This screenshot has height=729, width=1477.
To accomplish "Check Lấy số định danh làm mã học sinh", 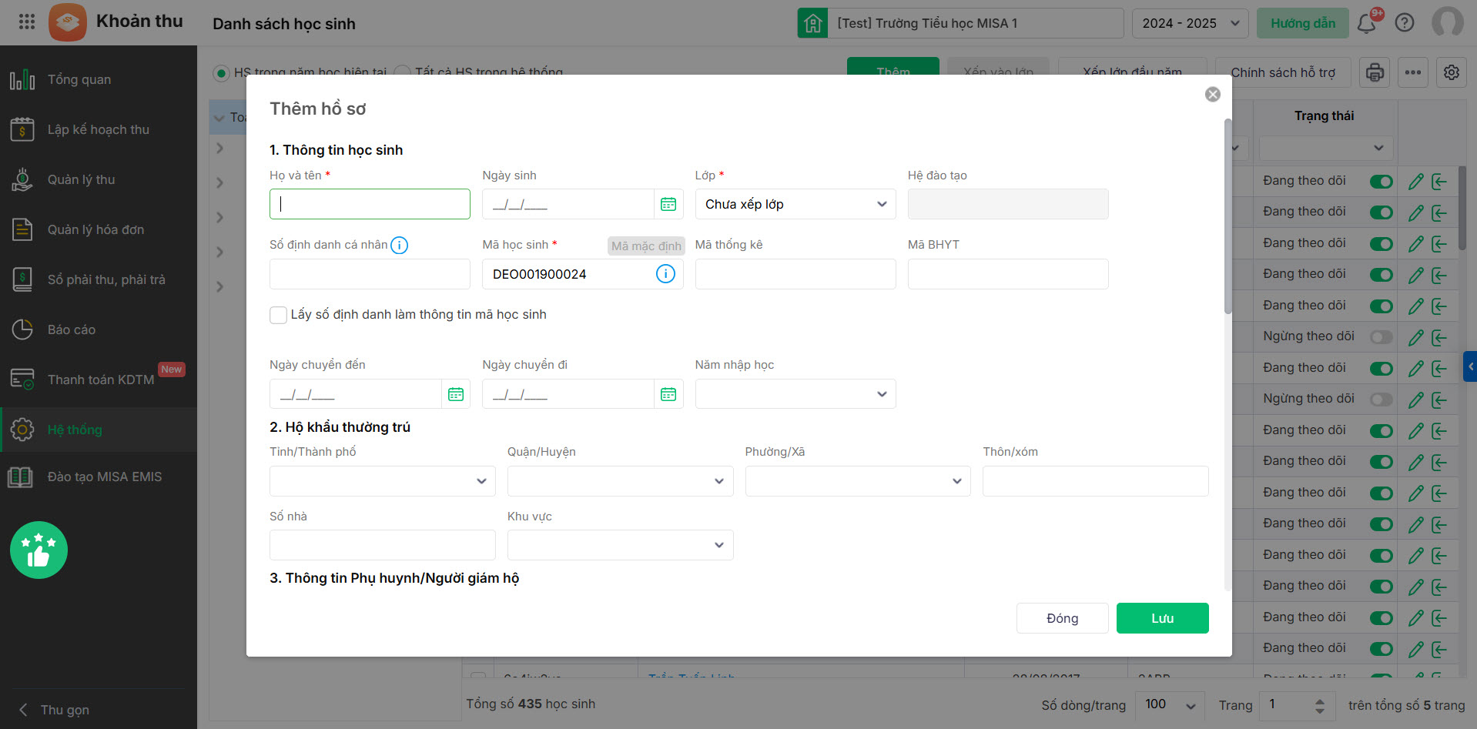I will (279, 315).
